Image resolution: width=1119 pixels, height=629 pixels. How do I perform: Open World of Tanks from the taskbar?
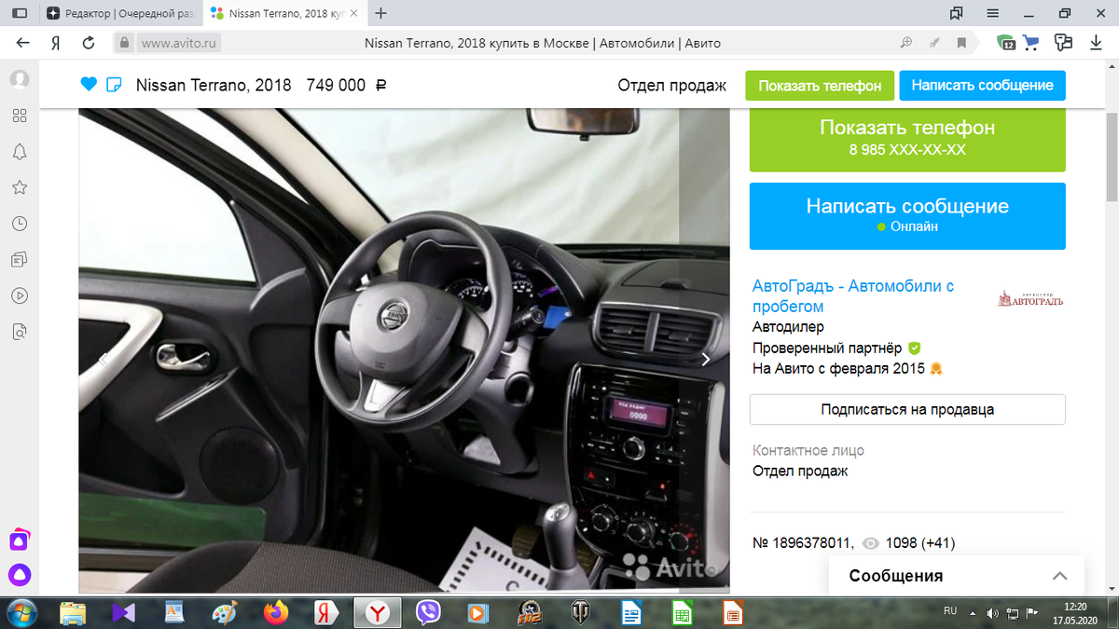(x=580, y=613)
